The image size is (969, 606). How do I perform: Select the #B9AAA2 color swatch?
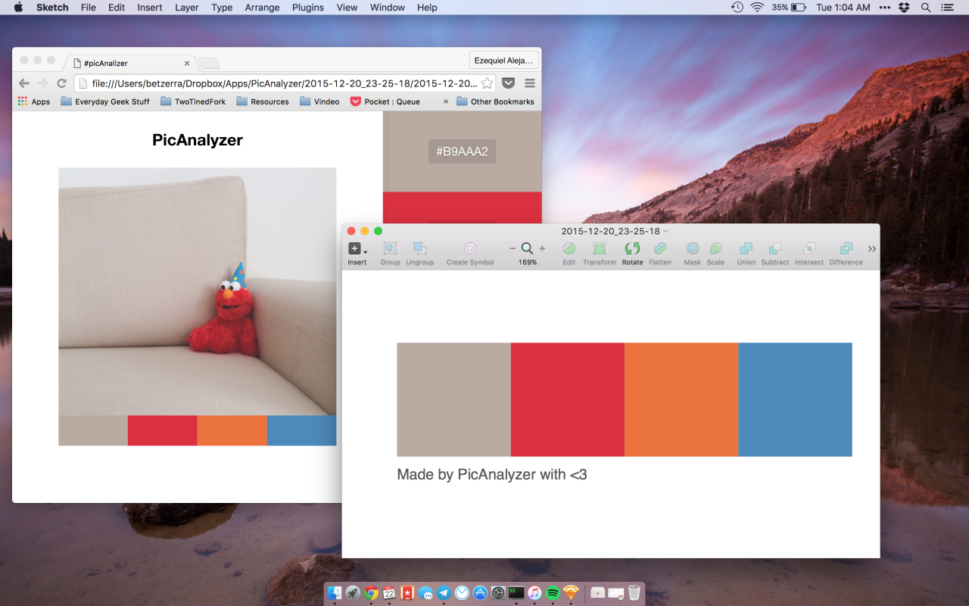click(x=462, y=151)
